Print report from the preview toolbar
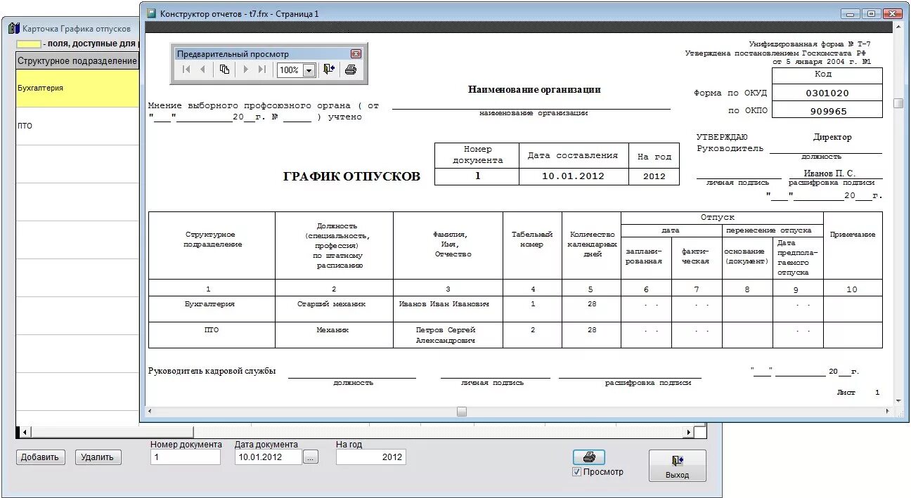 click(351, 70)
